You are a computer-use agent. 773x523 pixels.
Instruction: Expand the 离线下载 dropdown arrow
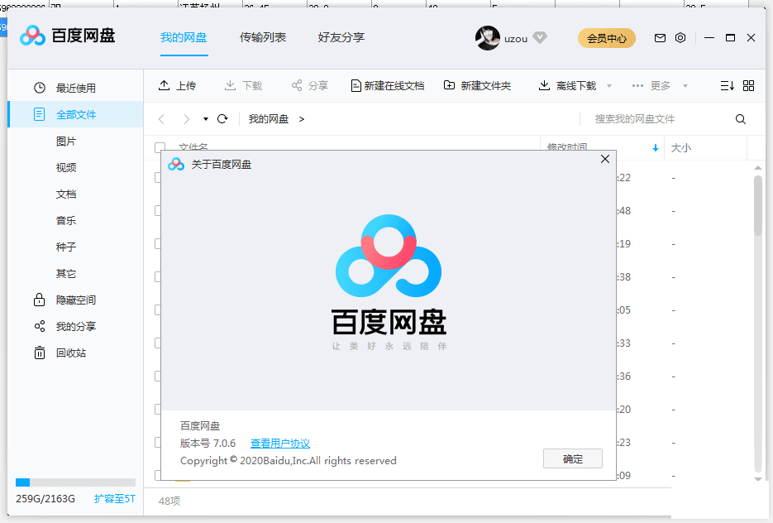coord(609,86)
